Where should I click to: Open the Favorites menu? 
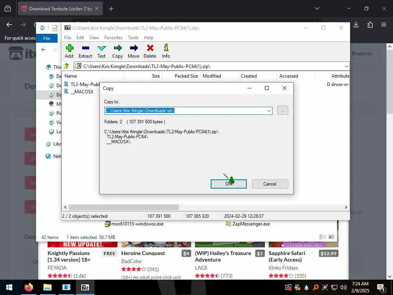(x=113, y=38)
